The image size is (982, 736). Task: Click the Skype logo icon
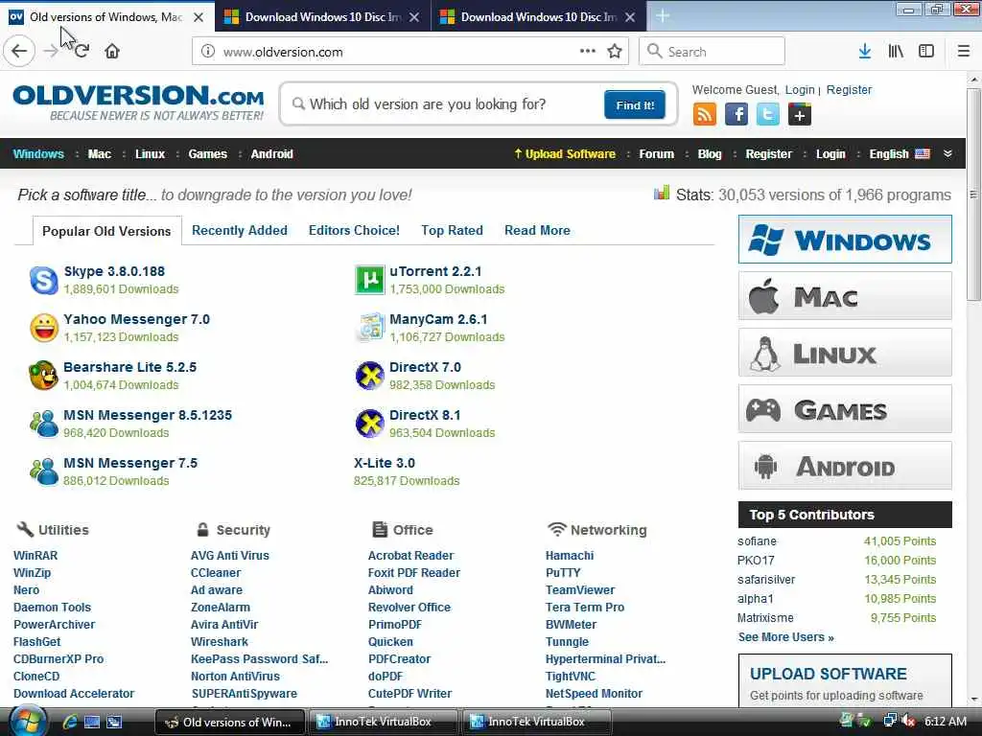coord(44,280)
